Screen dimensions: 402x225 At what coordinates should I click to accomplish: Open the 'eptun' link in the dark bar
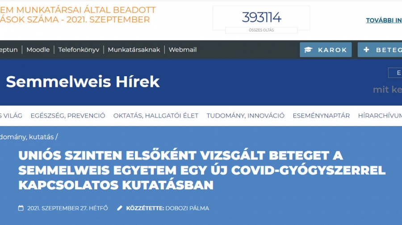click(x=9, y=49)
